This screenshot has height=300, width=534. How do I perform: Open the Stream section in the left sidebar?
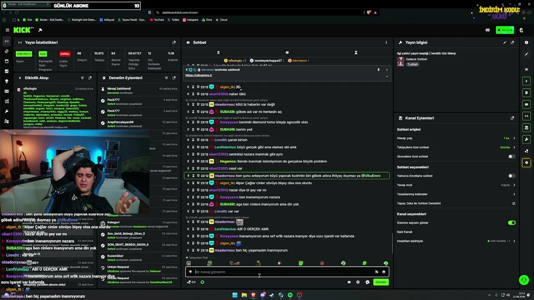tap(7, 41)
